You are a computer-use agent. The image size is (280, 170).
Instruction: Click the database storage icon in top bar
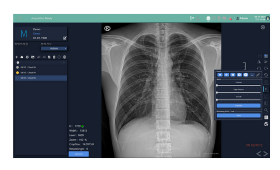click(x=208, y=18)
